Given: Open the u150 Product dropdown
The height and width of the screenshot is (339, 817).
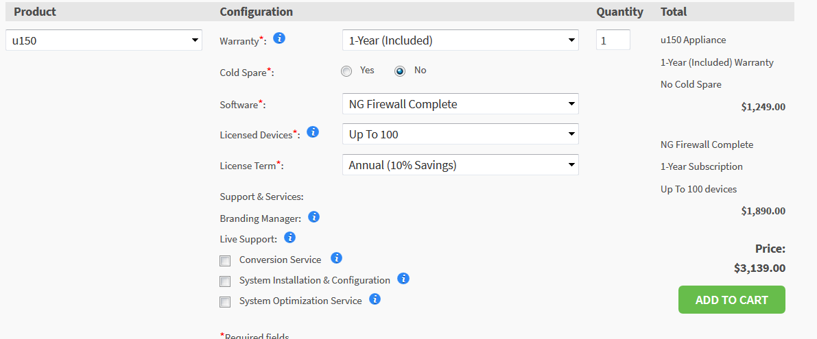Looking at the screenshot, I should (104, 40).
